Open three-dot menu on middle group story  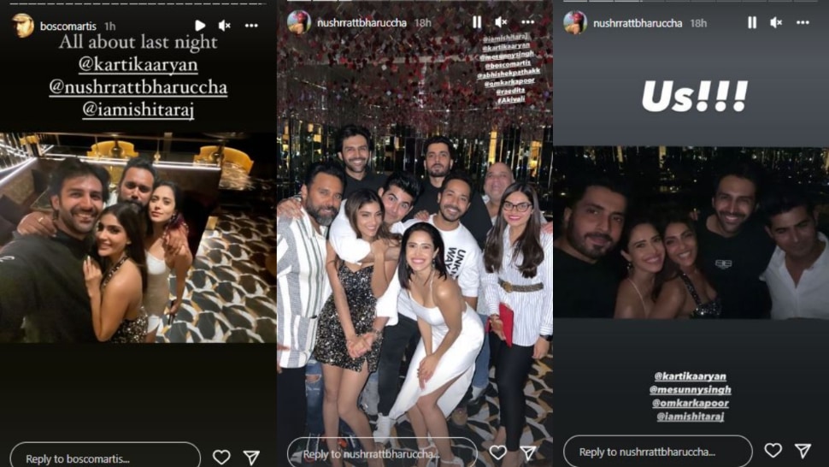click(x=527, y=22)
